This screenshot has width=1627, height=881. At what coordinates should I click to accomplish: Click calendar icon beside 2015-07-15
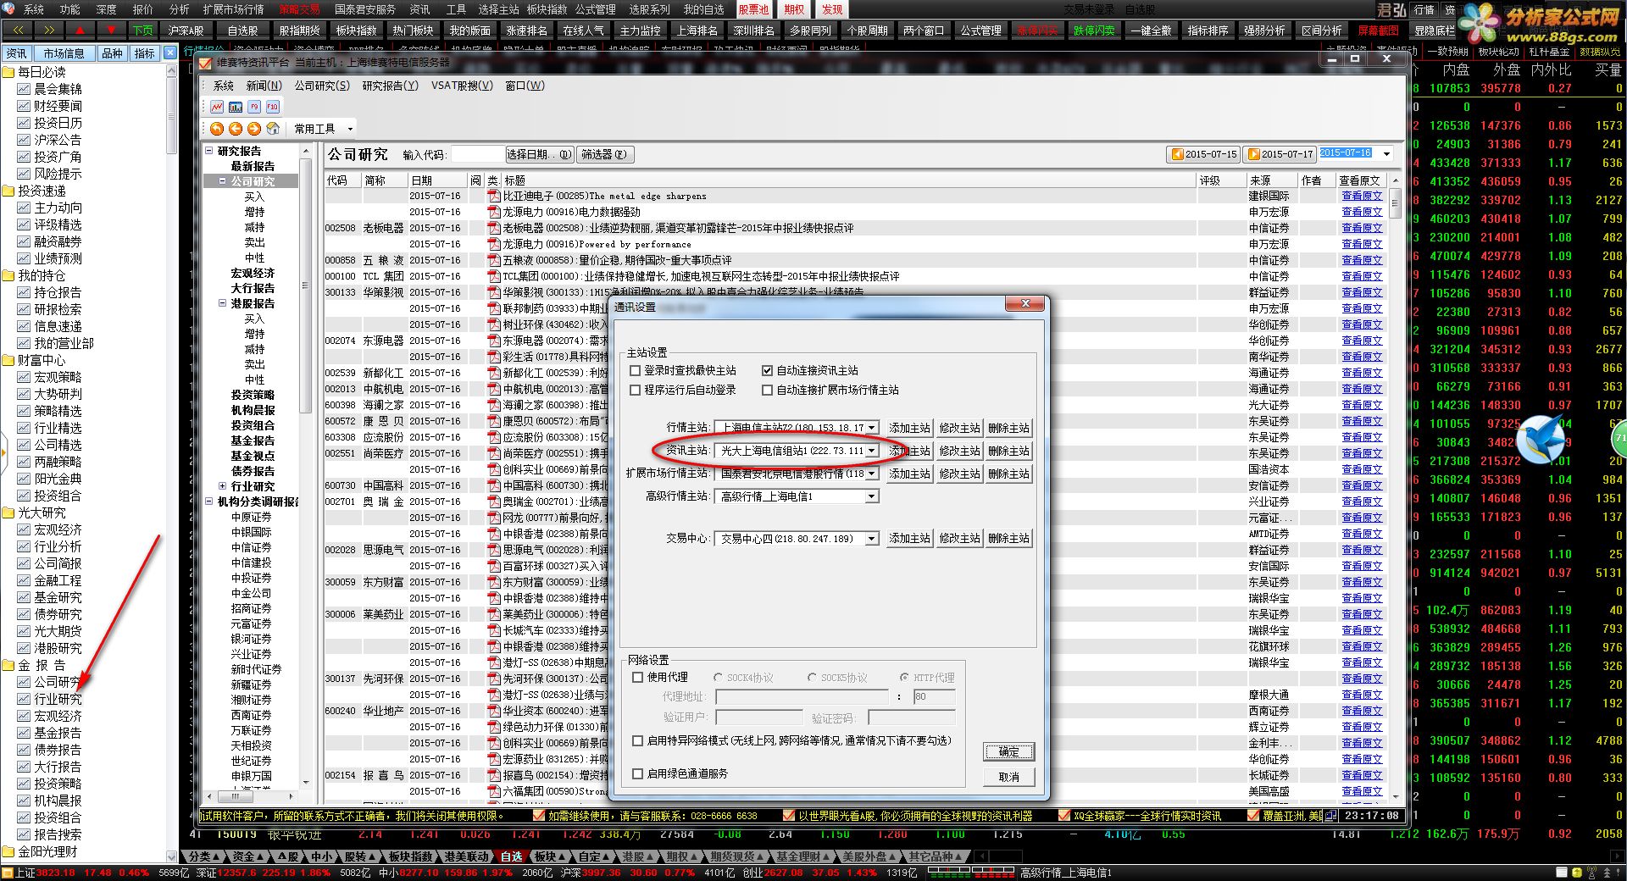coord(1177,154)
